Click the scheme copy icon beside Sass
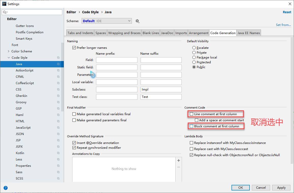This screenshot has width=294, height=193. coord(58,172)
